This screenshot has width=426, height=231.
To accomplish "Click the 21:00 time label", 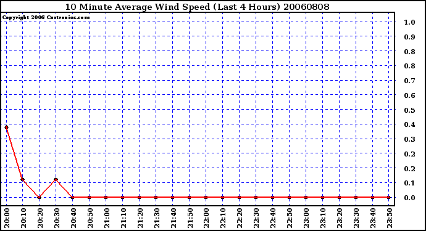I will (x=106, y=218).
